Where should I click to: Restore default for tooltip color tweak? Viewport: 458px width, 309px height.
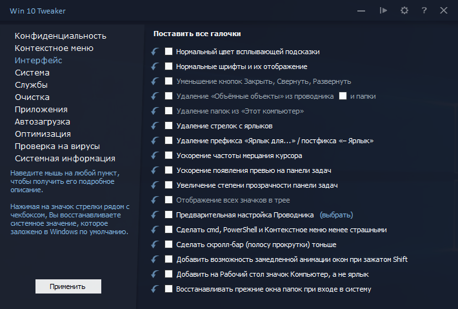pos(155,52)
